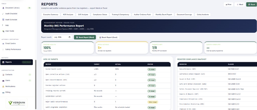Click the Board Report (Word) button
The image size is (257, 110).
[x=85, y=37]
